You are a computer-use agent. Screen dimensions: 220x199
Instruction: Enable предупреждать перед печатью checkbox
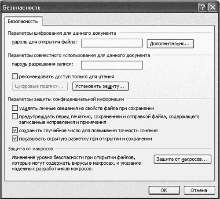pyautogui.click(x=15, y=116)
